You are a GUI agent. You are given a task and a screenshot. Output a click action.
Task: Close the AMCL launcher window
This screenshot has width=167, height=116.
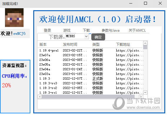[x=160, y=4]
